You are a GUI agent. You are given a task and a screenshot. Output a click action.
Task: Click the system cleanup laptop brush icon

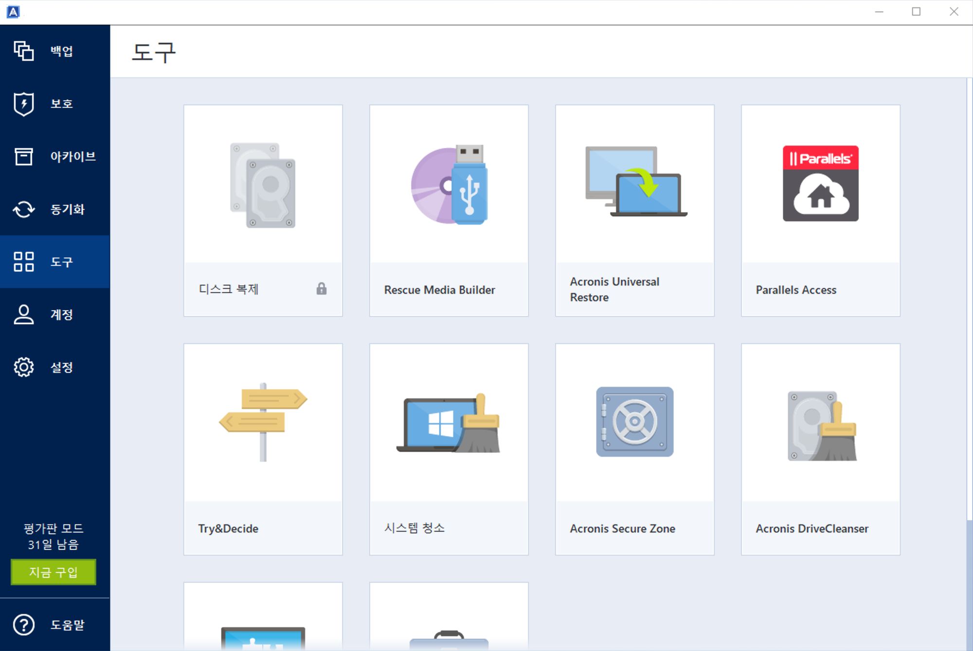pyautogui.click(x=449, y=423)
